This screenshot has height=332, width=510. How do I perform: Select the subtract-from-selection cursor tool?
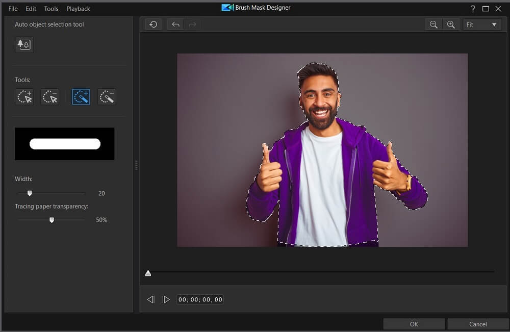pyautogui.click(x=49, y=96)
